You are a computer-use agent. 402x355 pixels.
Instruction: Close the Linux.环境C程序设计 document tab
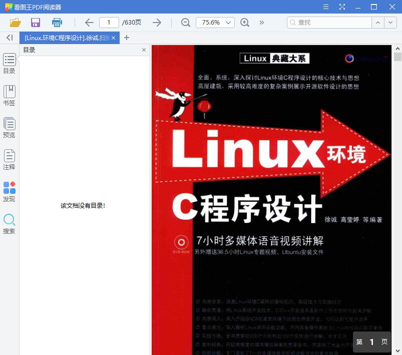tap(113, 38)
